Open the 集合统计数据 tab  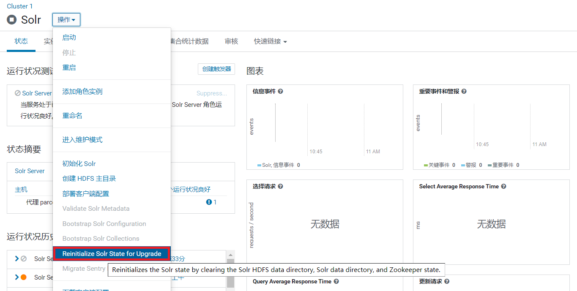(189, 41)
